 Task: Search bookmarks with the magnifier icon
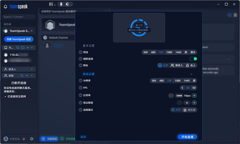[x=18, y=48]
